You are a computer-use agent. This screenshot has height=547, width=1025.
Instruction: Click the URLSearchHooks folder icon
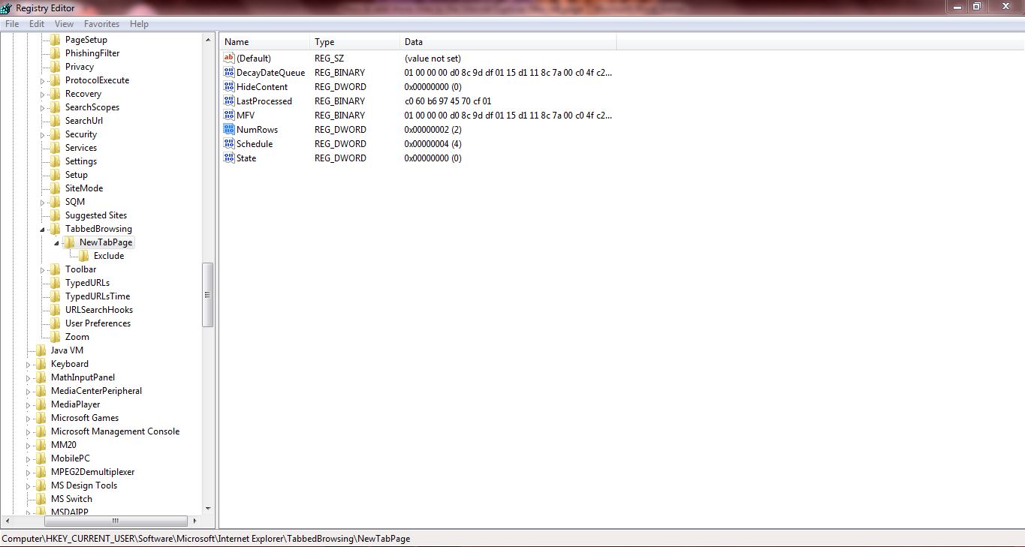pyautogui.click(x=55, y=310)
